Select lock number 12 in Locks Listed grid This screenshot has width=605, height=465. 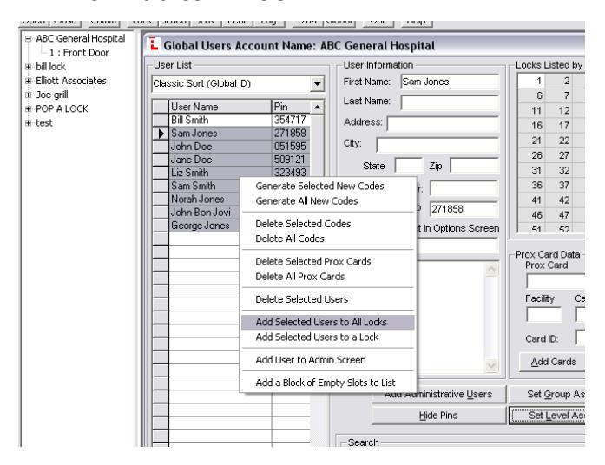point(559,111)
